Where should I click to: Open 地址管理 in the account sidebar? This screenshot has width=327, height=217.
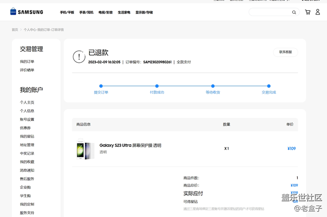(27, 145)
